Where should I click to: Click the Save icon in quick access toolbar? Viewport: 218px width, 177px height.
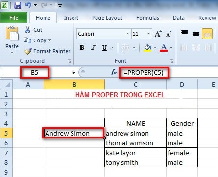click(18, 5)
